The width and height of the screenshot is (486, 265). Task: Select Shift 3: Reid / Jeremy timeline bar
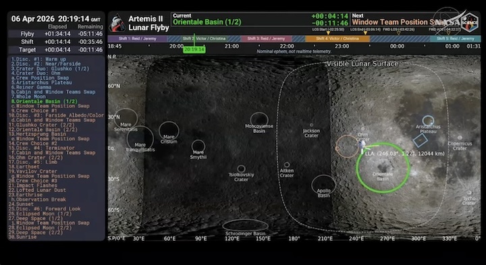click(x=266, y=38)
